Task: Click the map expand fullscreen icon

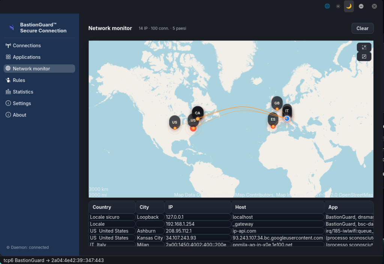Action: [364, 57]
